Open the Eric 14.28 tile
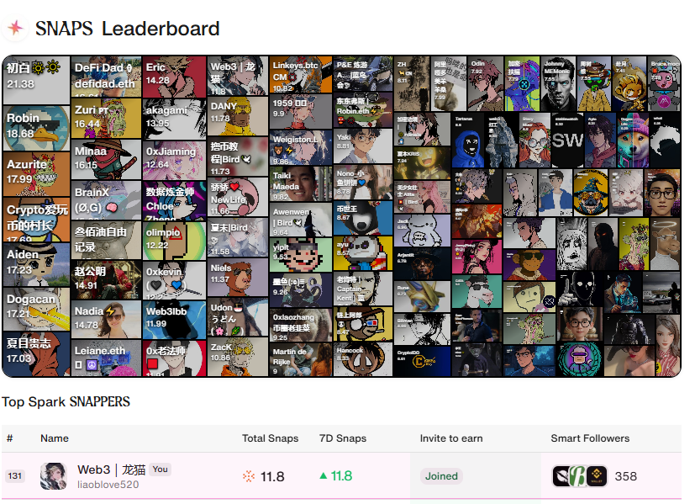 (x=174, y=77)
